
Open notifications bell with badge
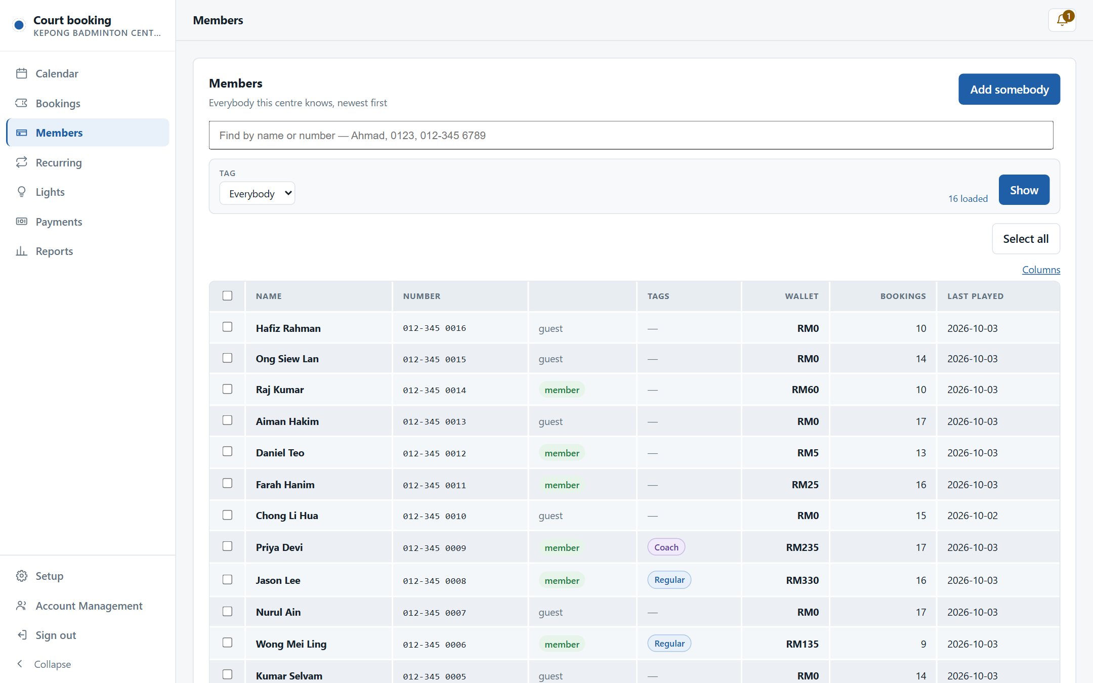point(1062,20)
